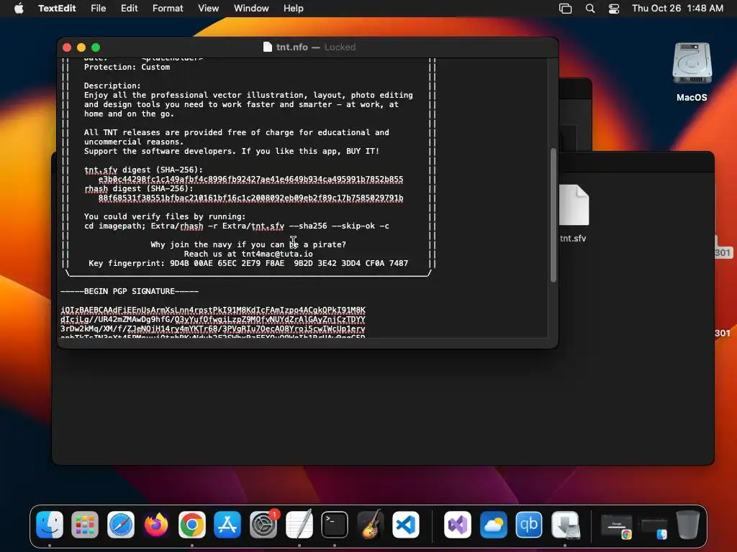Open the Edit menu
This screenshot has width=737, height=552.
tap(130, 9)
